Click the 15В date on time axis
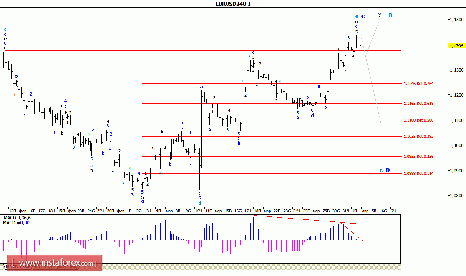 [x=228, y=211]
